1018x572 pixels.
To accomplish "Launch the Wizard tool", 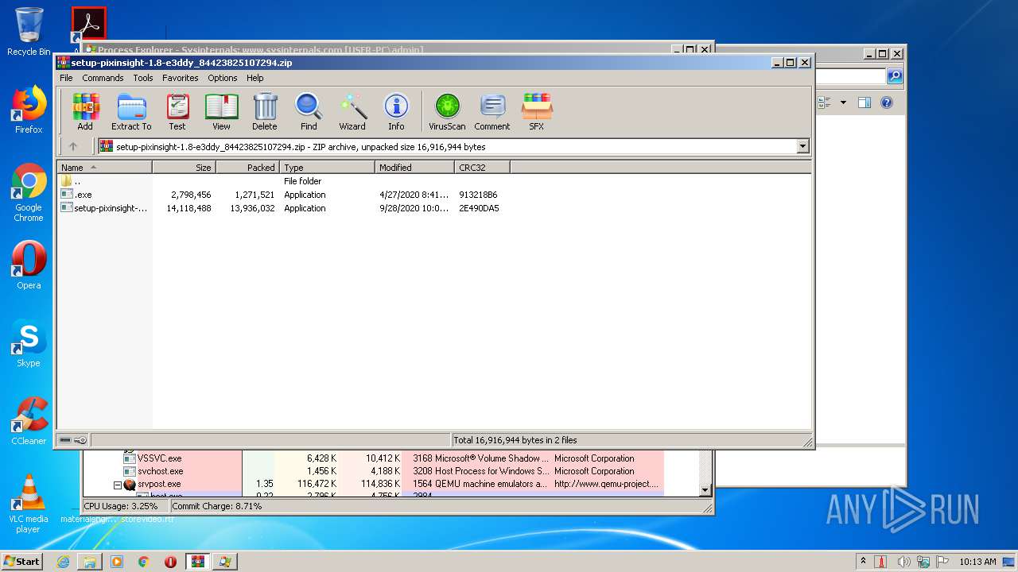I will (x=352, y=111).
